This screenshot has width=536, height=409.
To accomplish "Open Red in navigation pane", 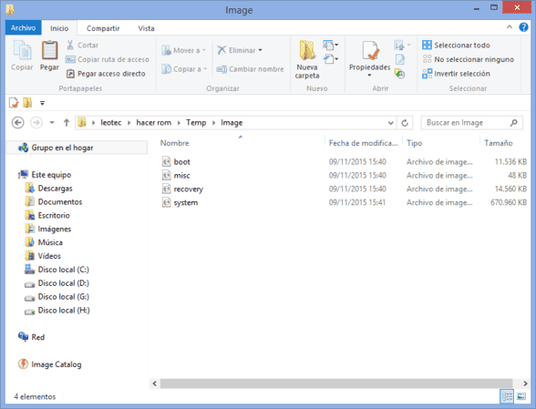I will pos(31,337).
